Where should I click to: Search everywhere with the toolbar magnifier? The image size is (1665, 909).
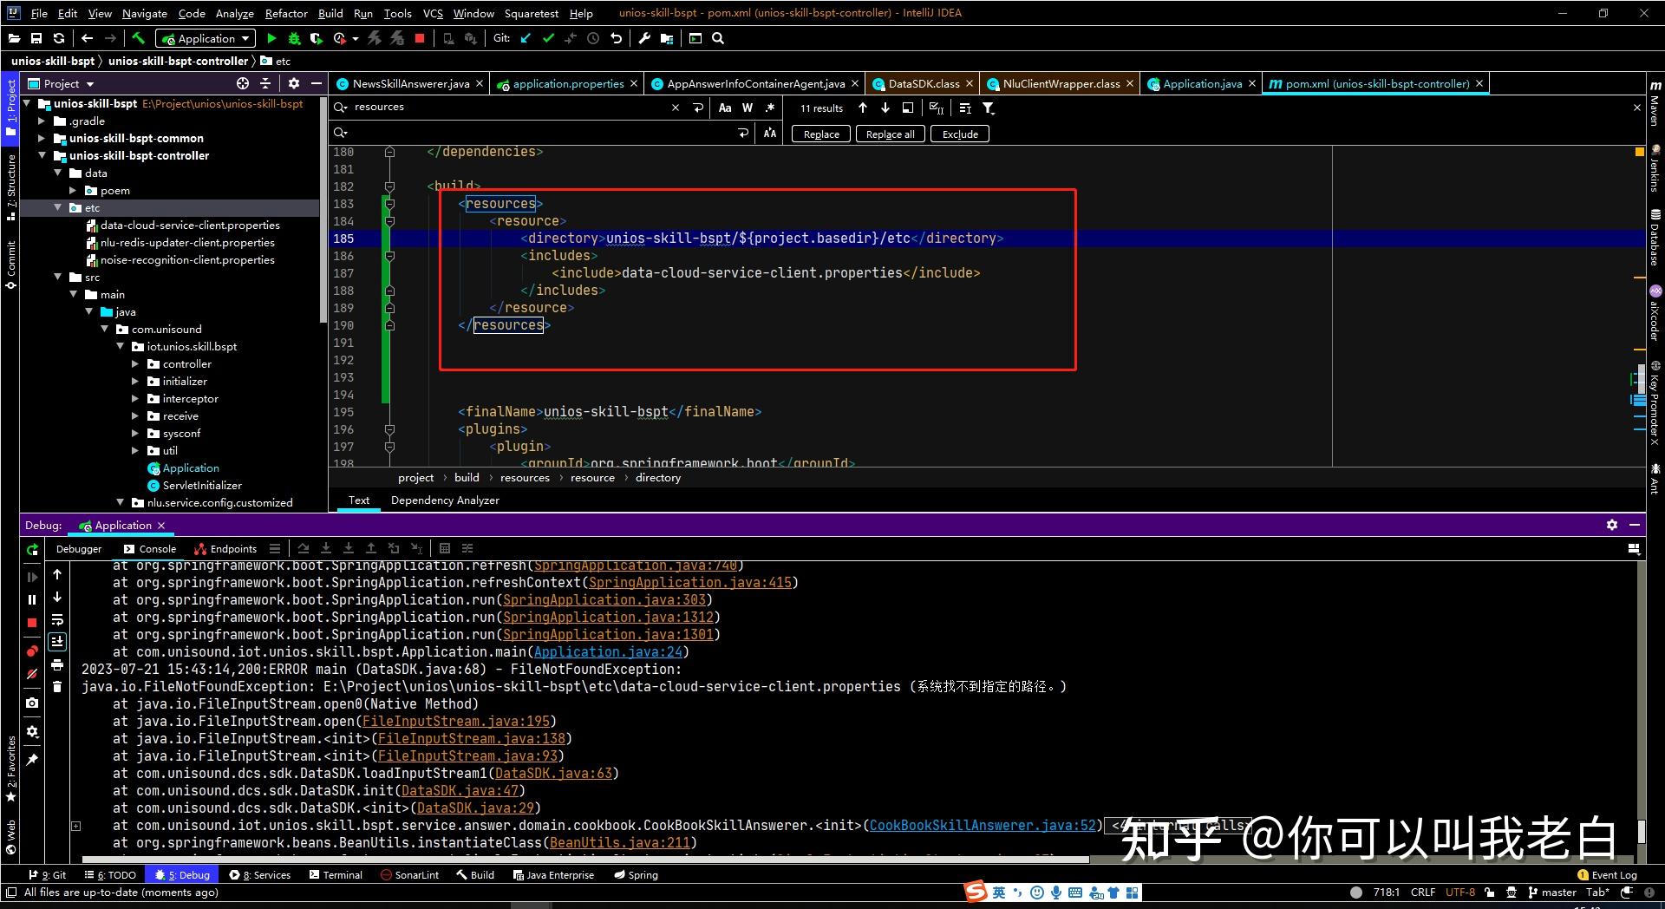[x=718, y=38]
